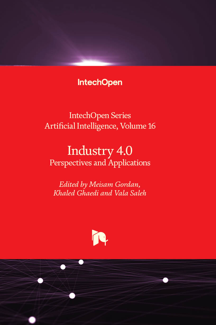Click the leftmost node in the upper cluster
Viewport: 216px width, 325px height.
40,281
